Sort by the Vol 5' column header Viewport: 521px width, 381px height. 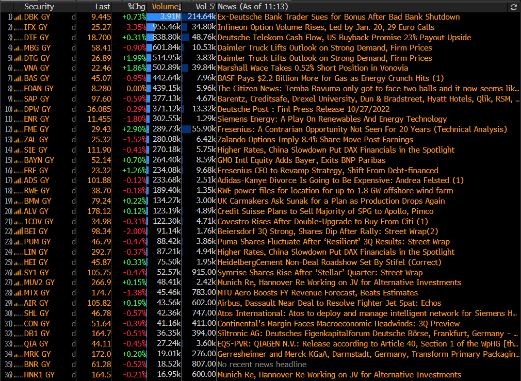click(205, 7)
